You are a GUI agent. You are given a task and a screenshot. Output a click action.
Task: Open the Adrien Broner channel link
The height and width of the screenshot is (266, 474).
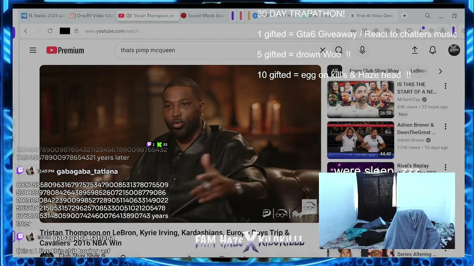click(x=411, y=140)
